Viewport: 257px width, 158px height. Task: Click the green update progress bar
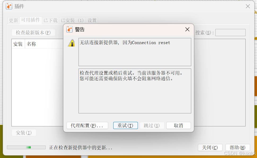[26, 147]
